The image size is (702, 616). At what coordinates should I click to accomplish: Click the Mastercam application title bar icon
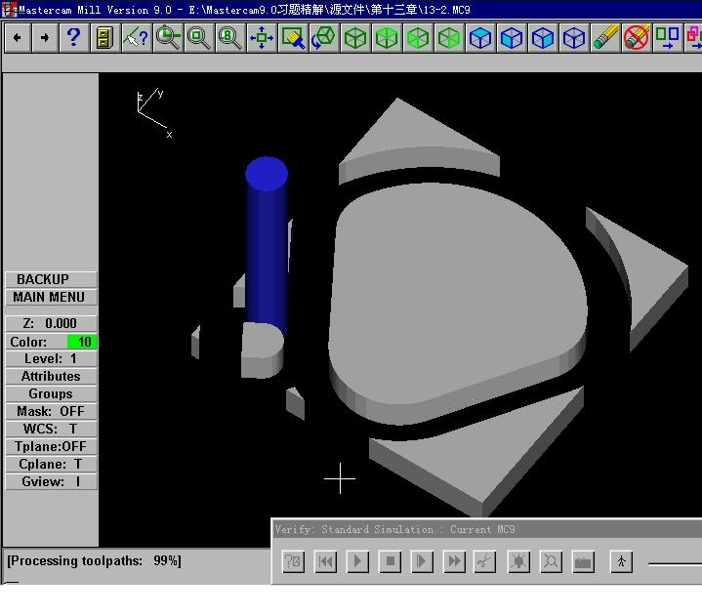(x=9, y=10)
